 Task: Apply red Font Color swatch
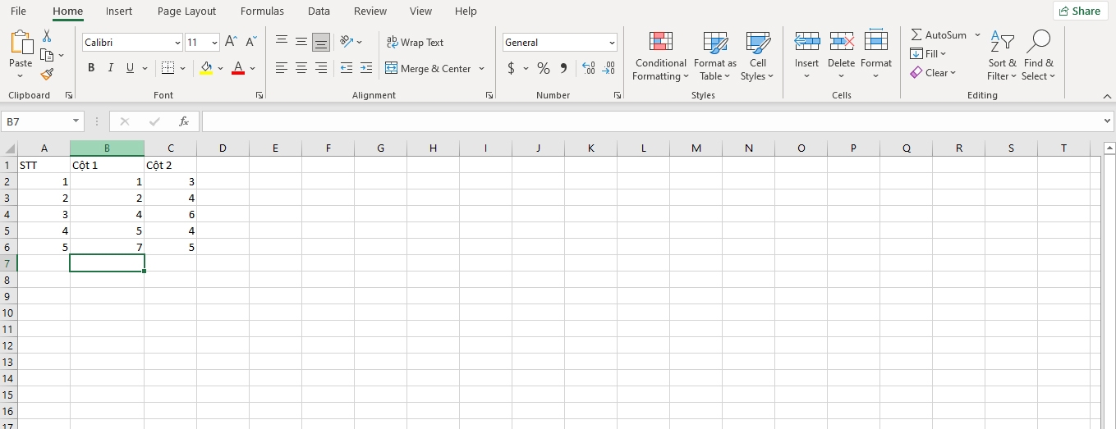(238, 68)
